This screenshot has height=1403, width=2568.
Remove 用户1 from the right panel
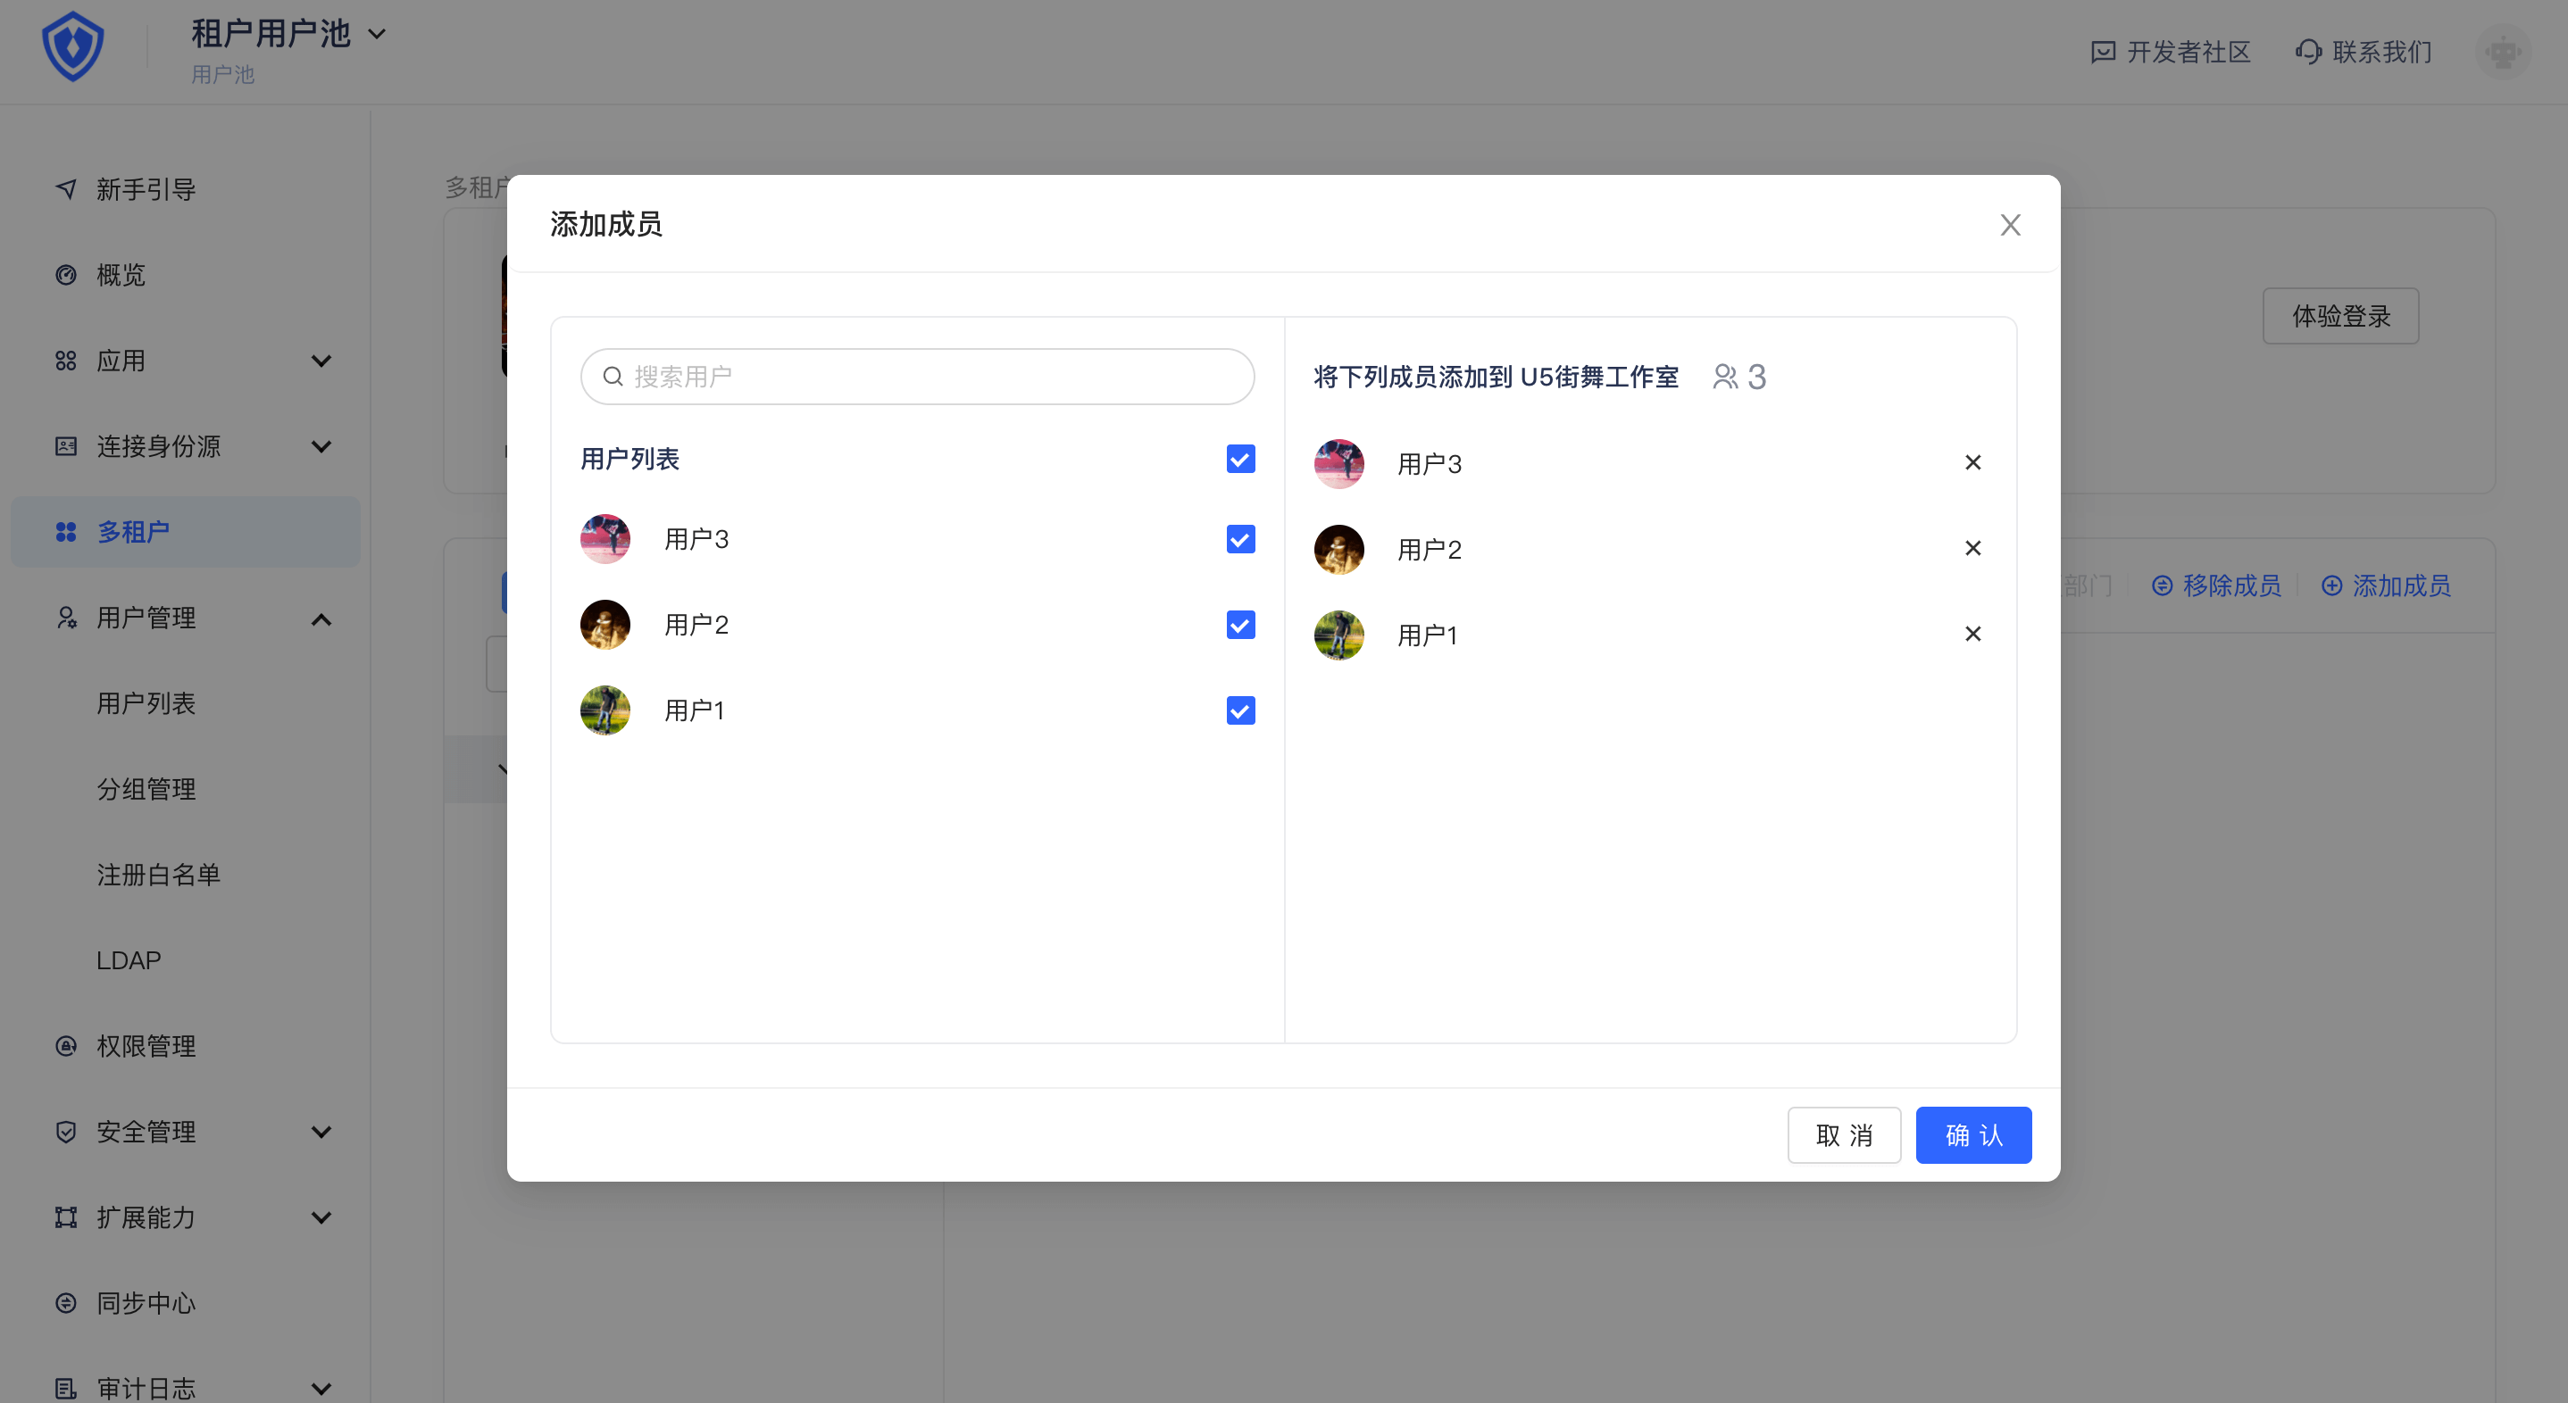click(x=1972, y=634)
